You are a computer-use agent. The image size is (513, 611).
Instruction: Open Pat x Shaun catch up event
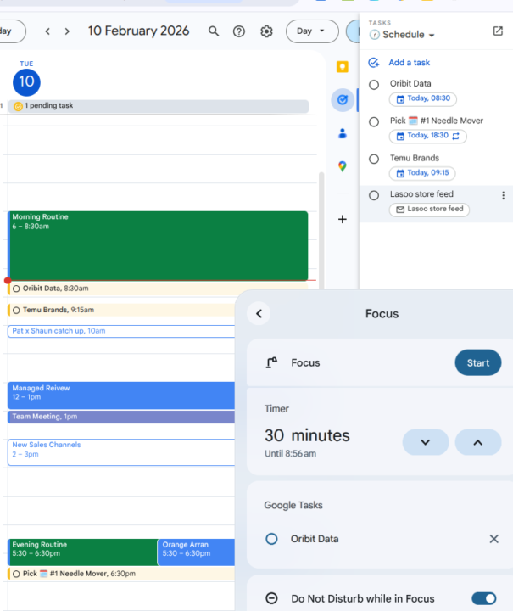coord(121,331)
